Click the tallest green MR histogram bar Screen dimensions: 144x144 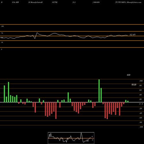(x=99, y=91)
